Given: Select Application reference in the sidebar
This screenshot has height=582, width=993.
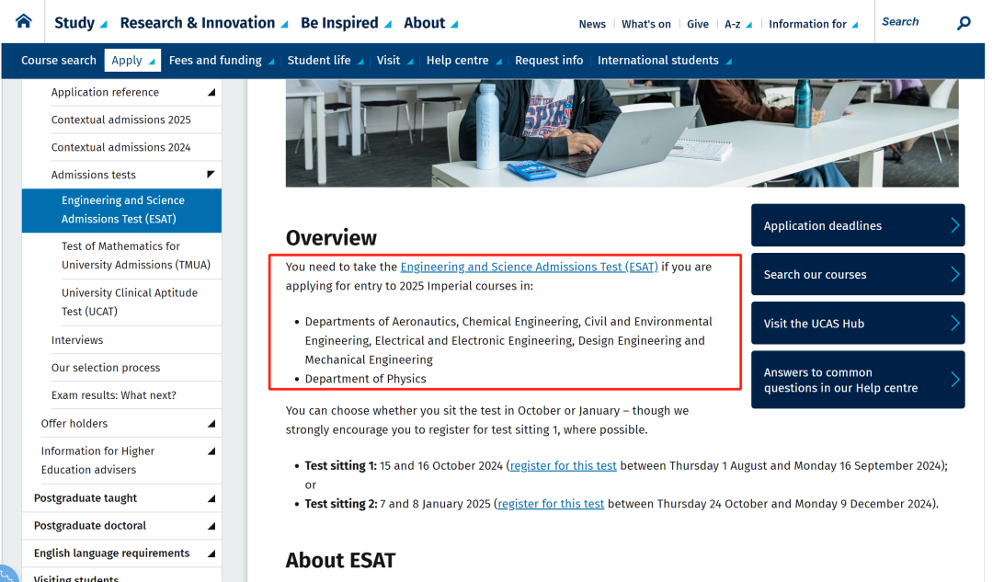Looking at the screenshot, I should tap(105, 93).
